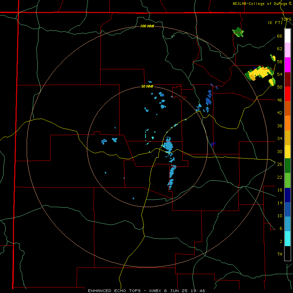293x293 pixels.
Task: Click the "TOPS" legend heading
Action: coord(286,20)
